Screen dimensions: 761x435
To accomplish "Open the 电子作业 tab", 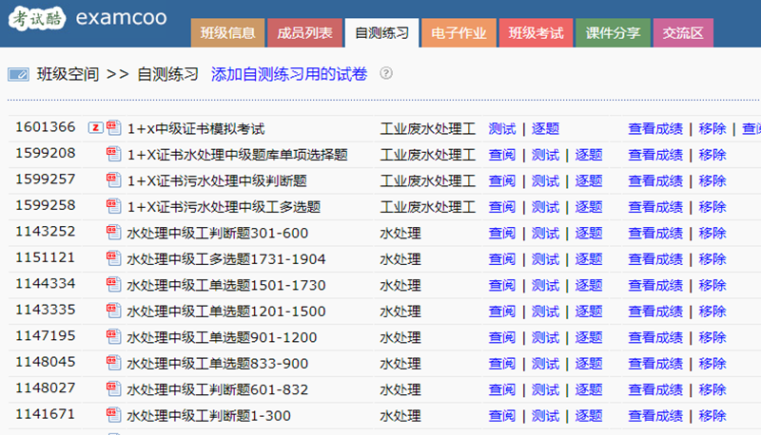I will click(458, 33).
